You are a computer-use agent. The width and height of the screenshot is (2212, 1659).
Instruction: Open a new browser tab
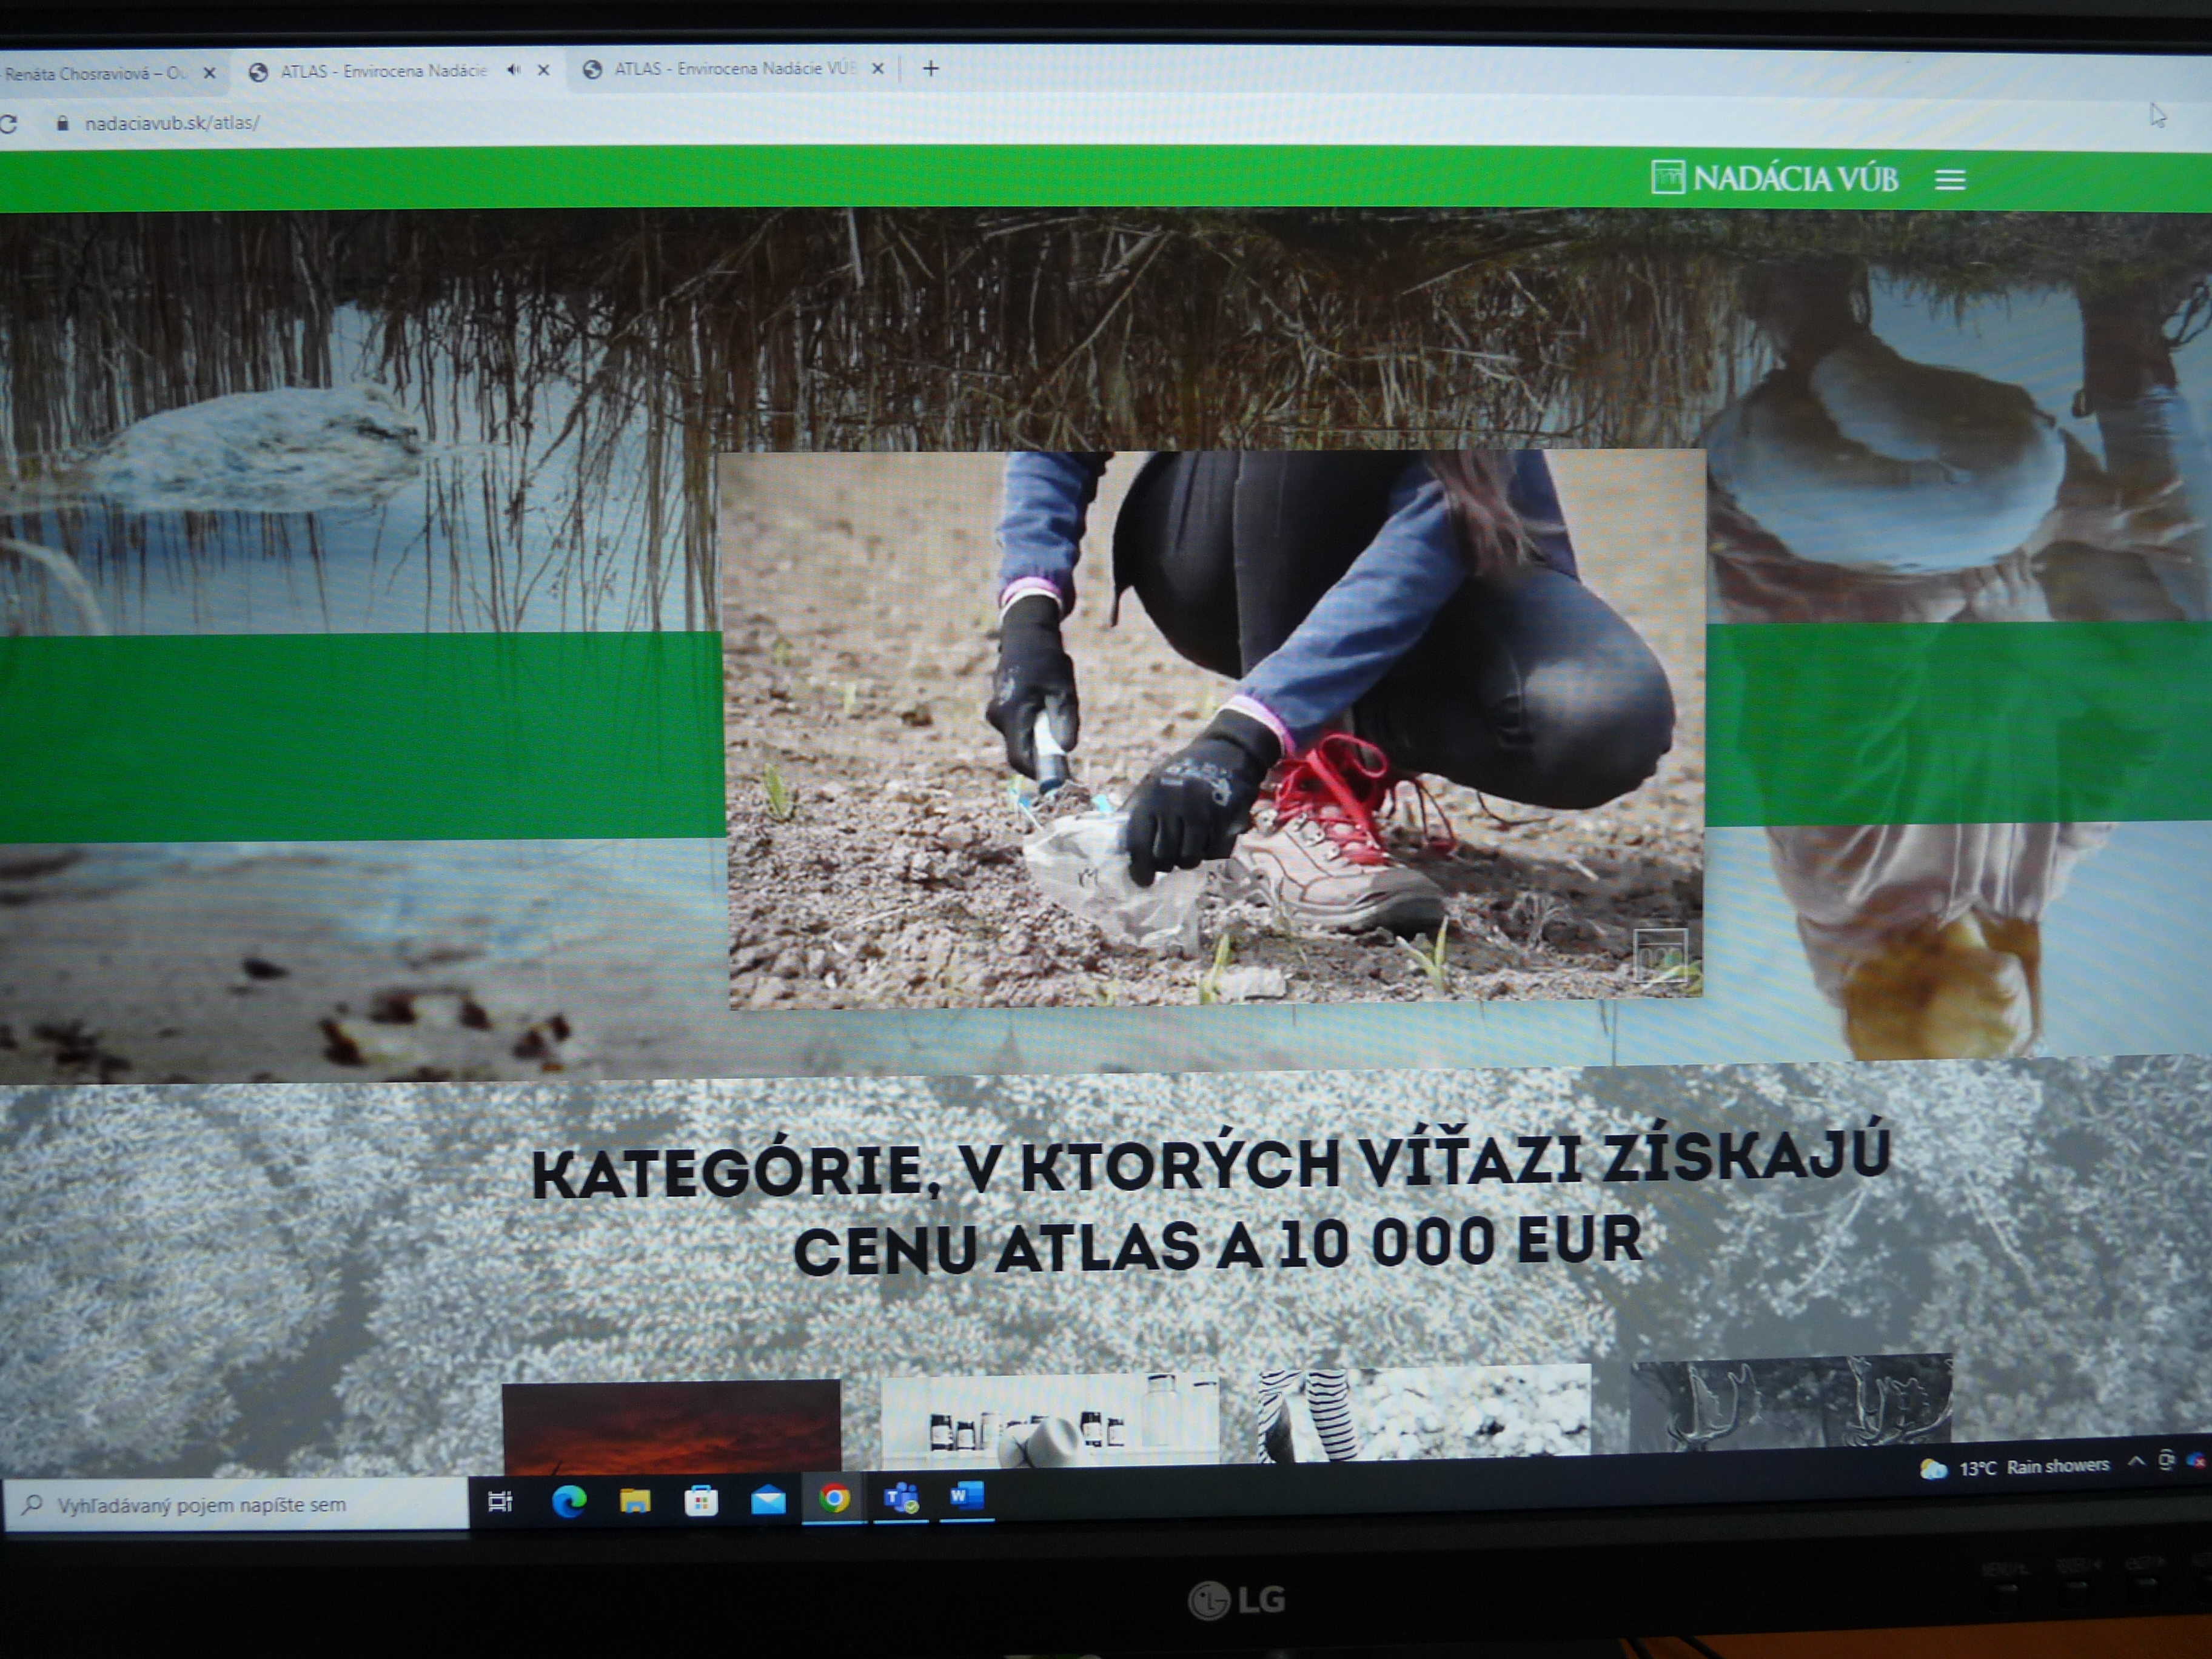(x=930, y=68)
